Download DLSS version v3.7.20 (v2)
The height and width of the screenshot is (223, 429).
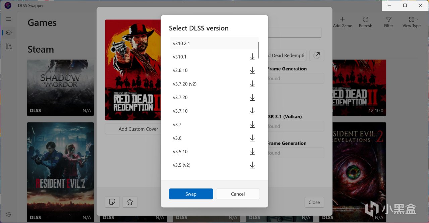coord(252,84)
